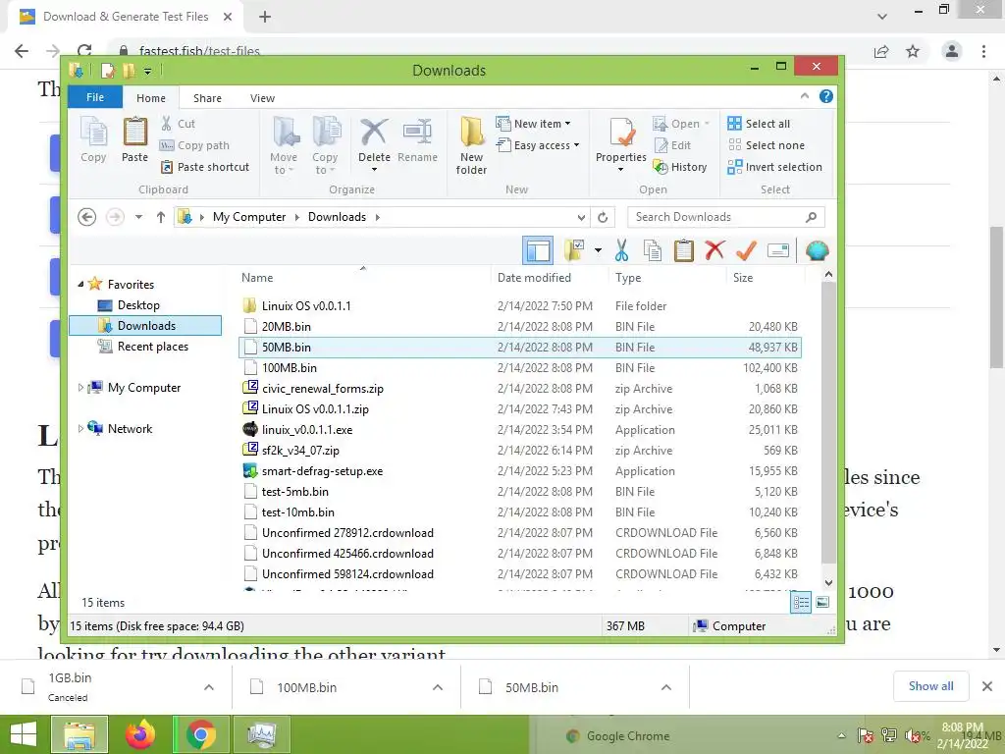Toggle the preview pane layout toolbar button

click(x=538, y=250)
